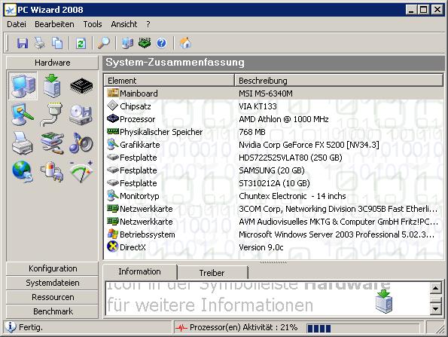Click the Home house toolbar icon
Image resolution: width=448 pixels, height=337 pixels.
pos(186,43)
